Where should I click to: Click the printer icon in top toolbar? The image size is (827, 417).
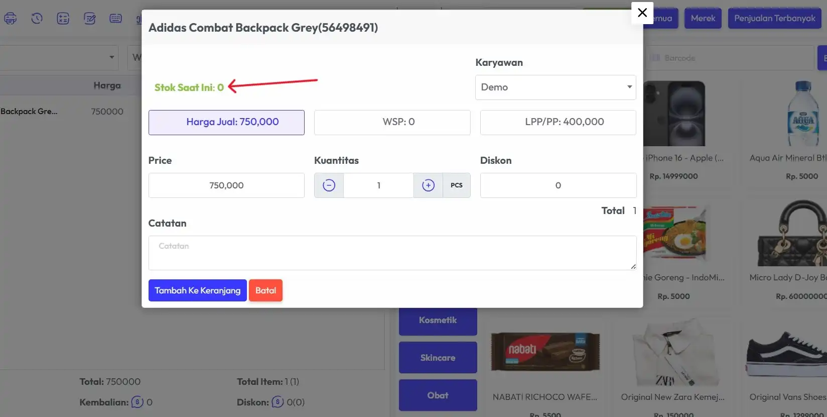click(x=11, y=19)
